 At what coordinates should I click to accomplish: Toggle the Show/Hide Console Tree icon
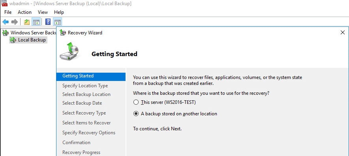click(x=36, y=22)
